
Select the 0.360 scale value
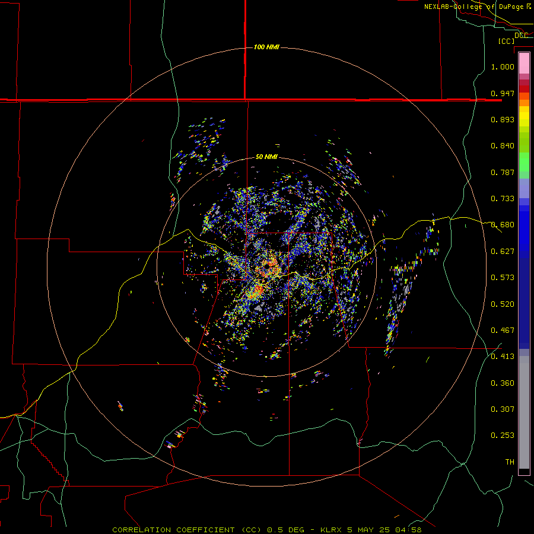(503, 383)
